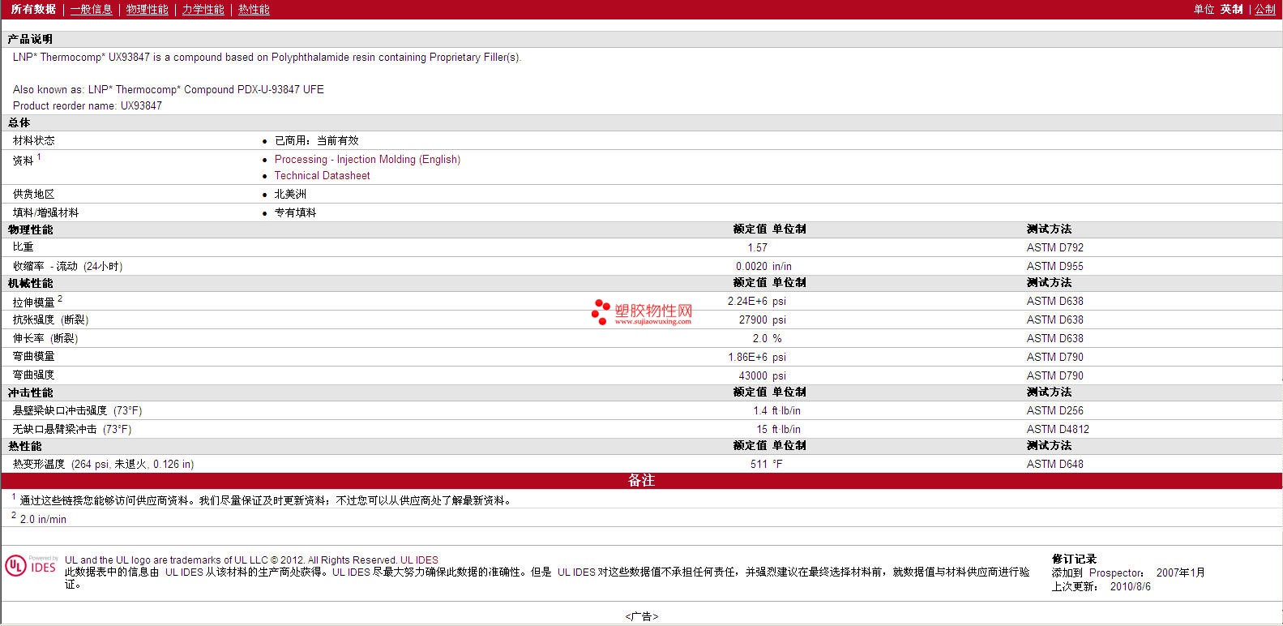The width and height of the screenshot is (1283, 626).
Task: Click the 上次更新 date 2010/8/6
Action: [1130, 587]
